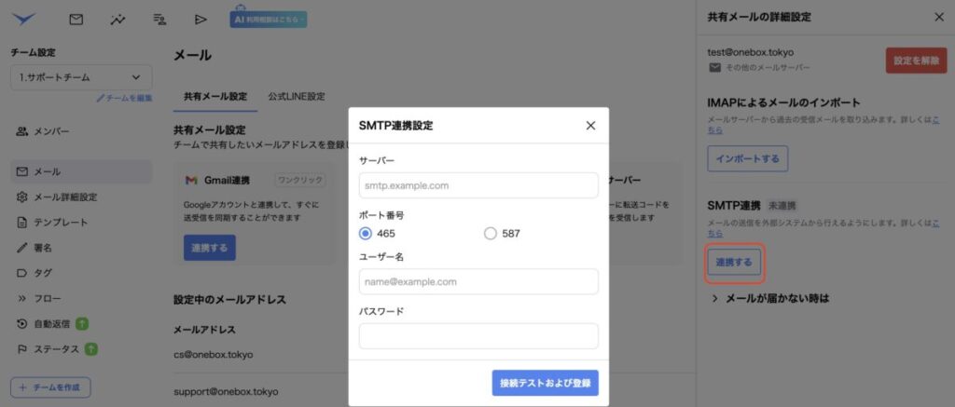Close the 共有メールの詳細設定 panel

coord(938,17)
